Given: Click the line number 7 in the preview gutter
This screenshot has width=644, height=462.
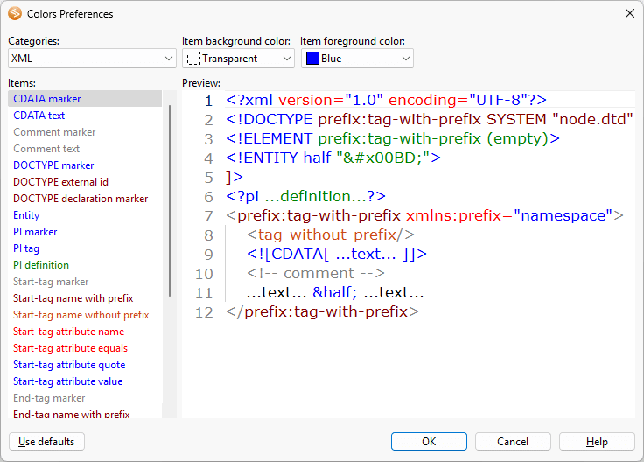Looking at the screenshot, I should pos(208,216).
